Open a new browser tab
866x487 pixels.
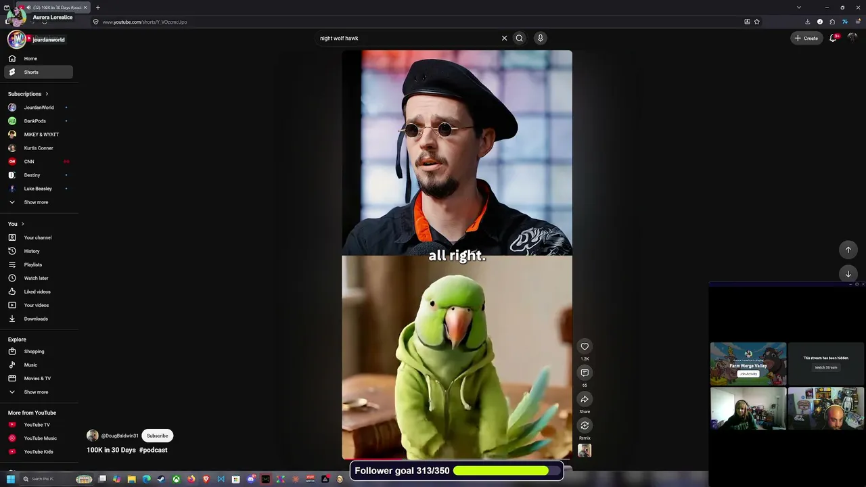[x=98, y=7]
